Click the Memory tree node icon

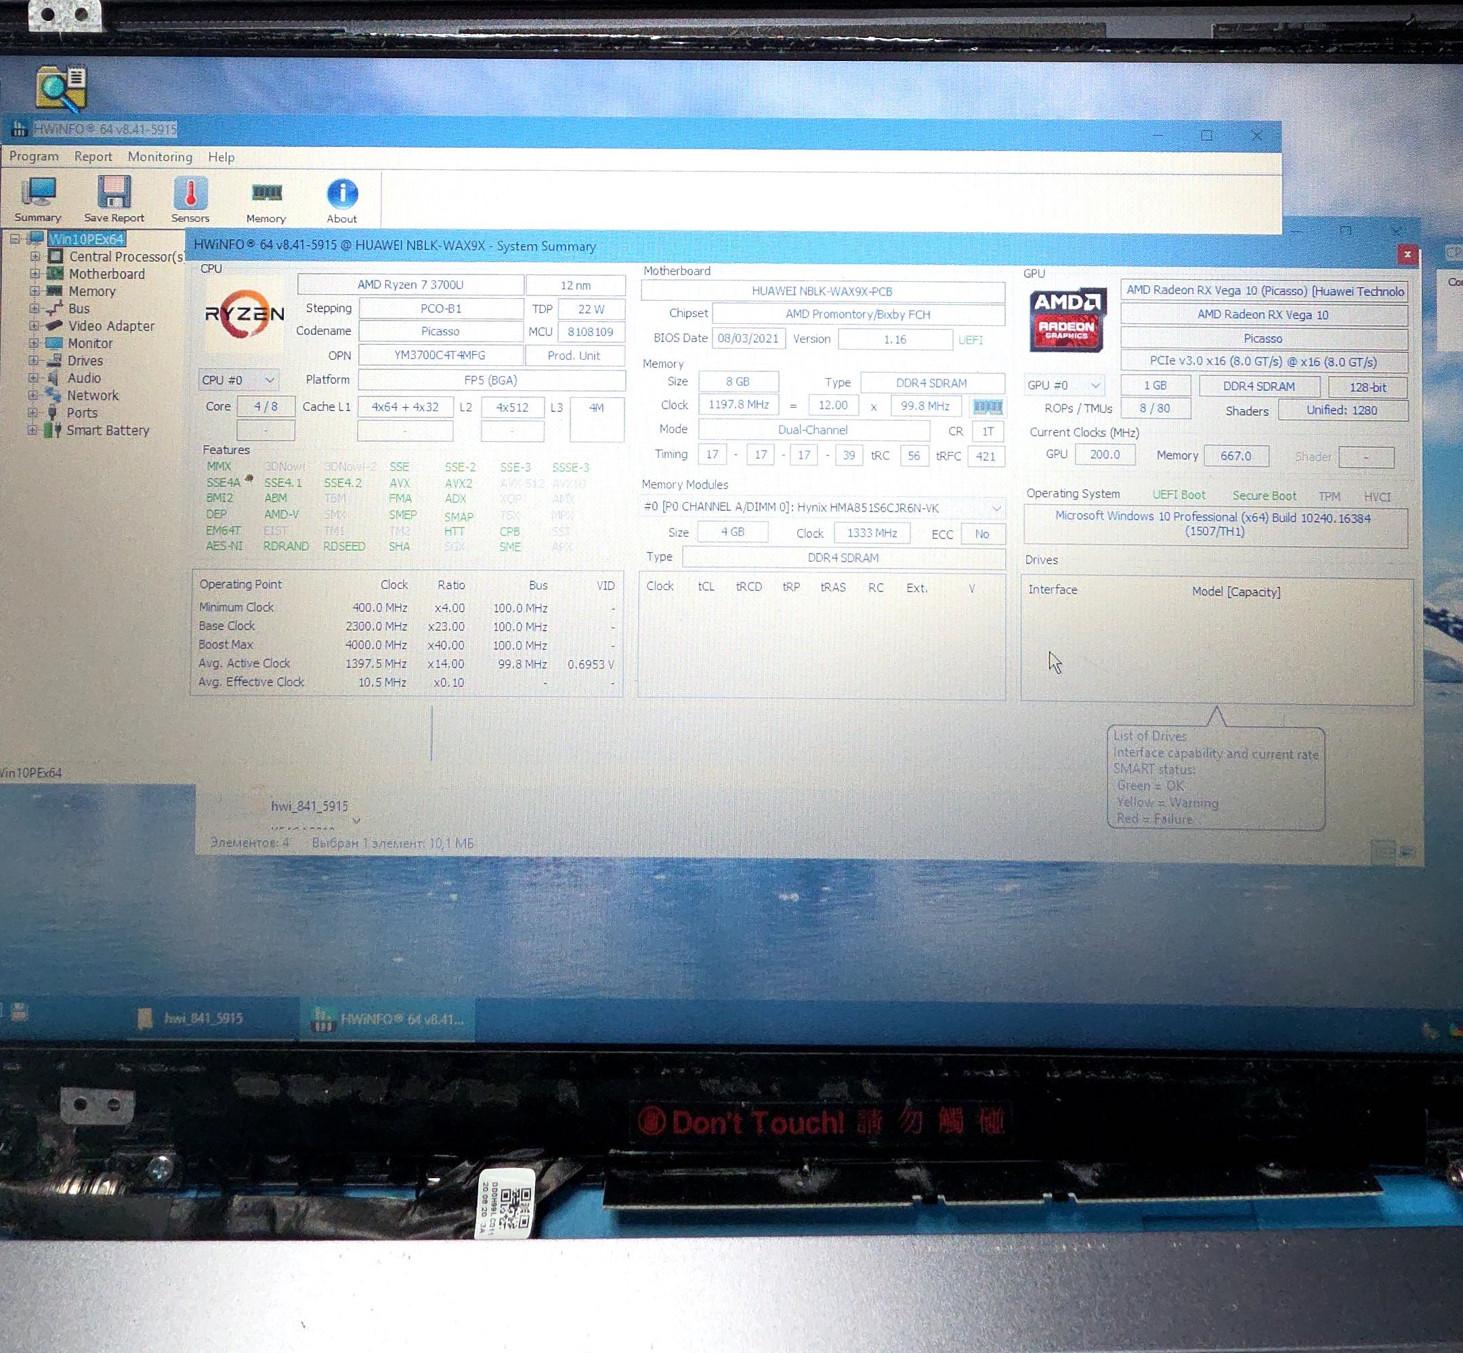[55, 291]
